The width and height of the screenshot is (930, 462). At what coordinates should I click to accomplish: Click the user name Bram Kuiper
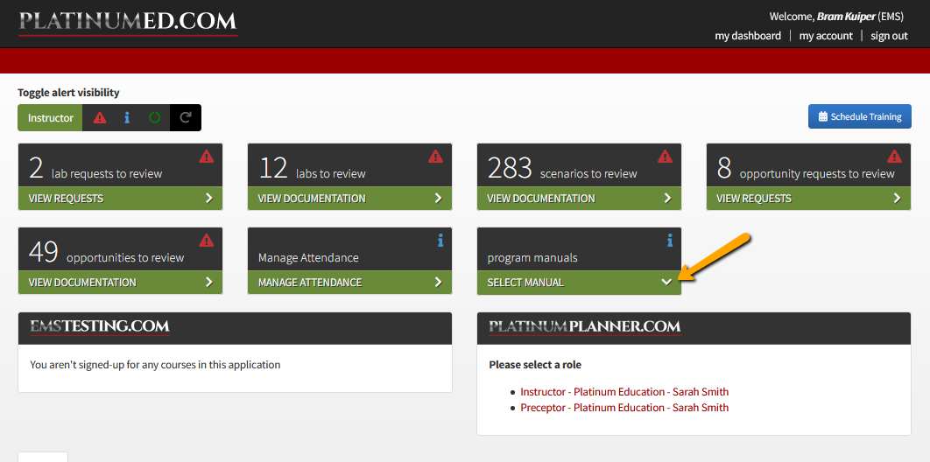846,17
